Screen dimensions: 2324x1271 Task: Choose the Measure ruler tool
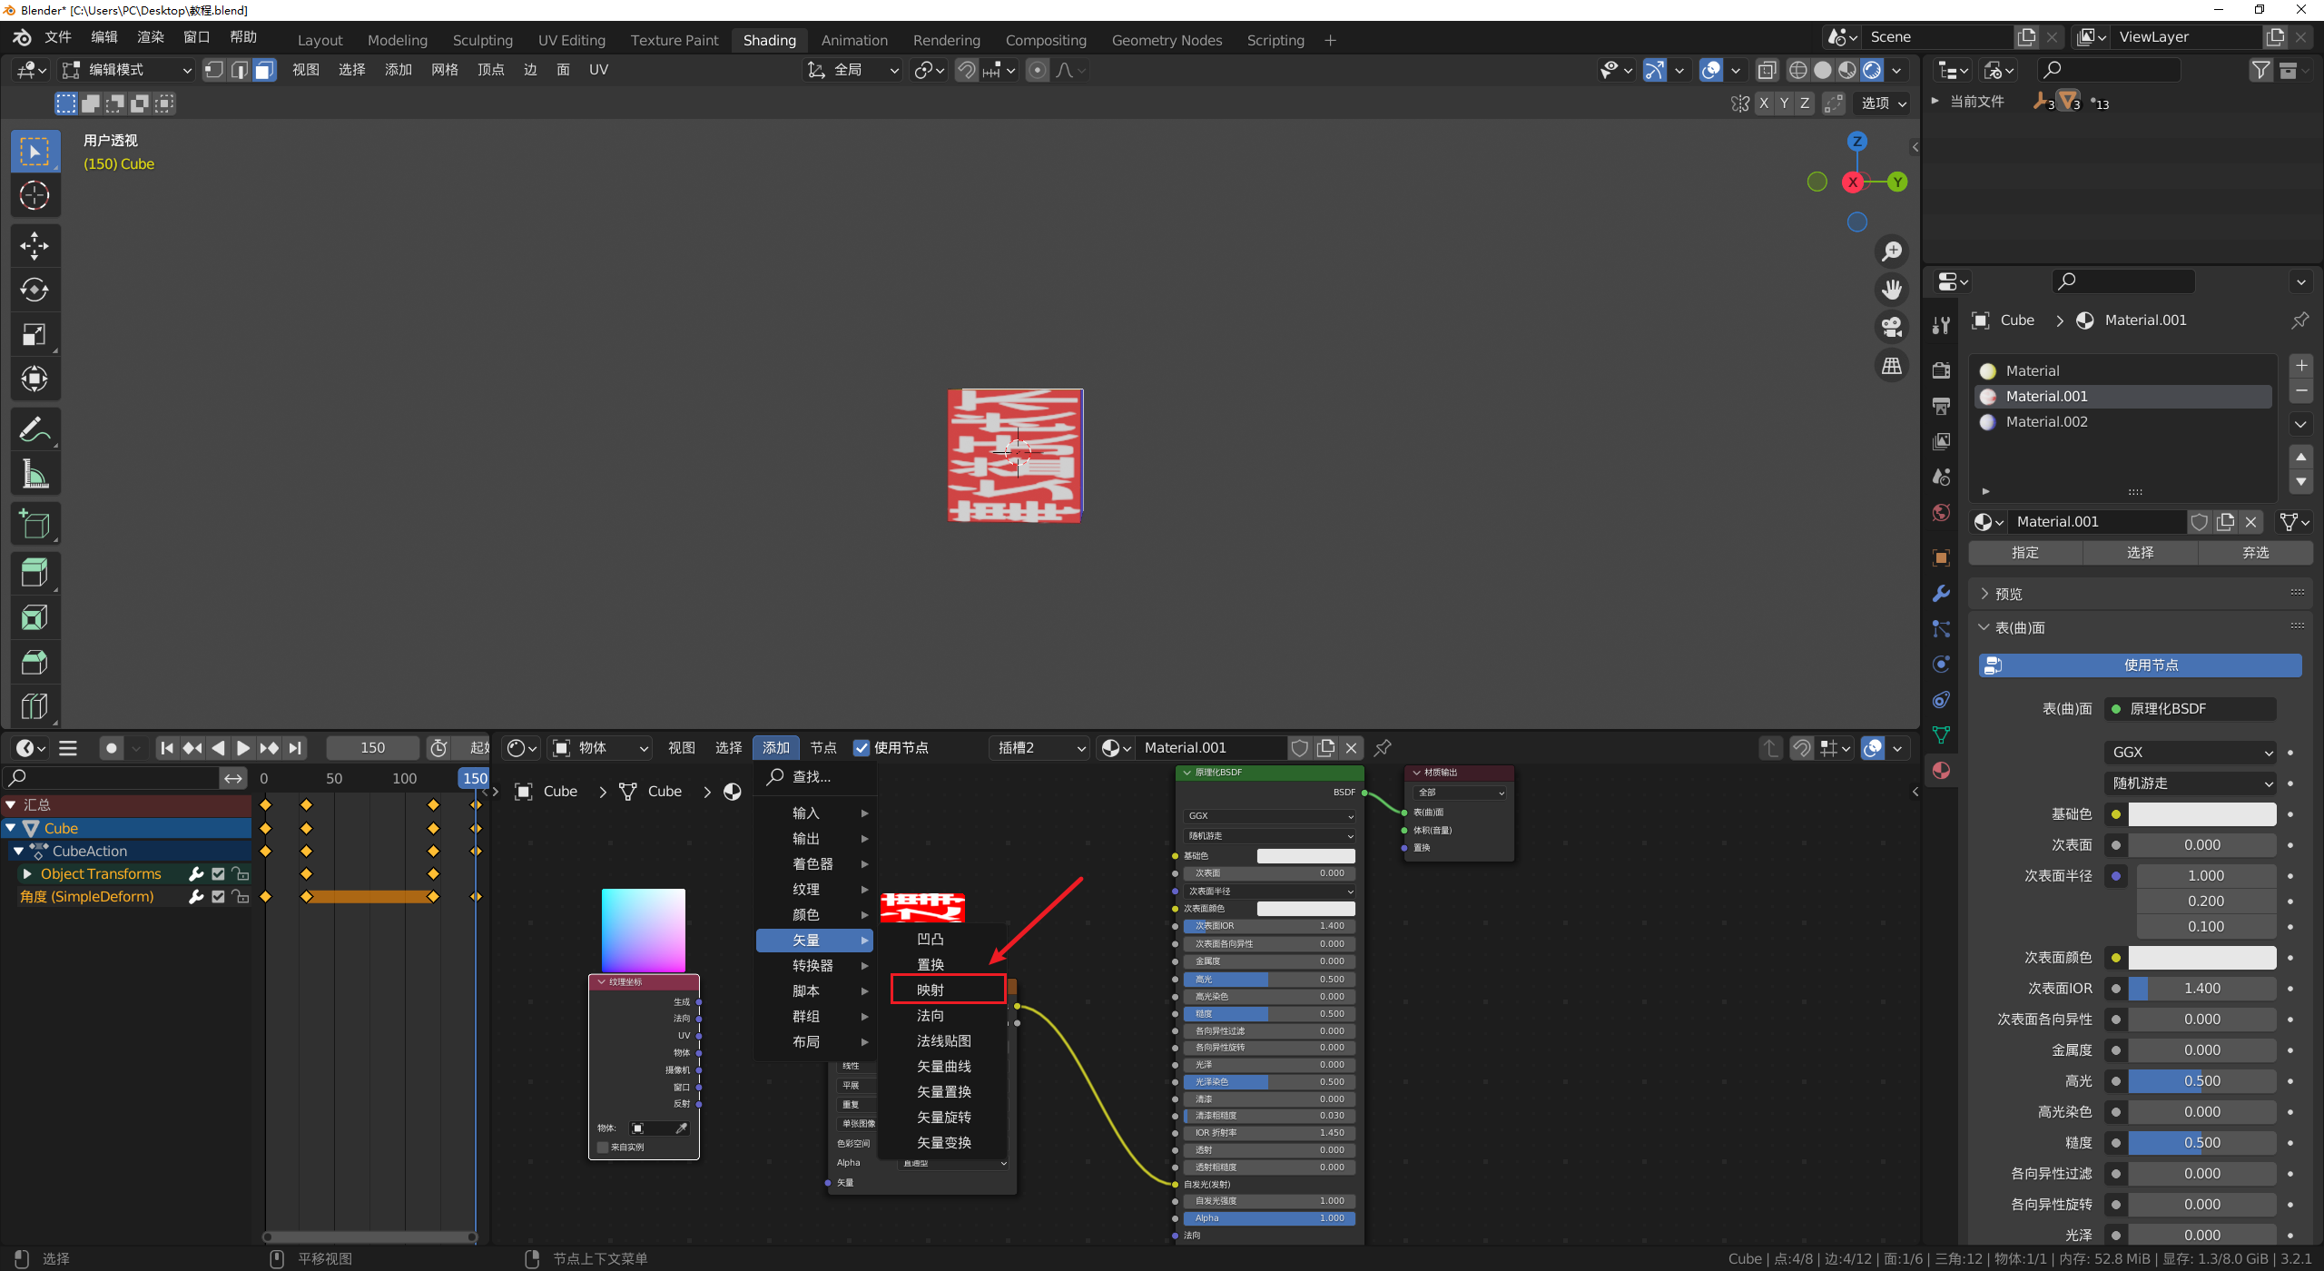pos(34,474)
